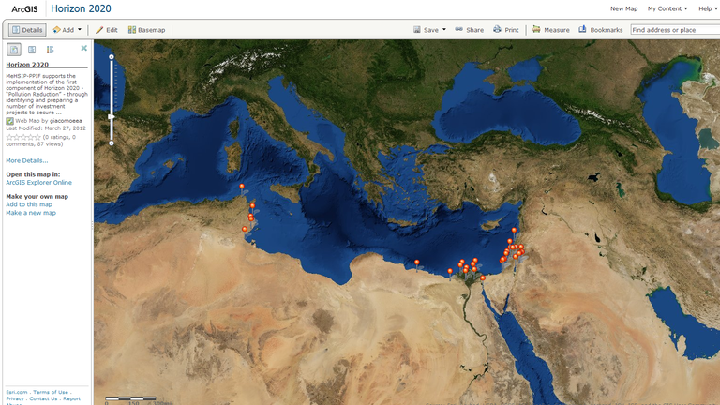Expand the My Content menu
The image size is (720, 405).
point(667,8)
